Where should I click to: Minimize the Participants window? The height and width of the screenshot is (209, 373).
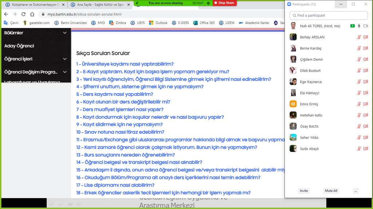(341, 4)
